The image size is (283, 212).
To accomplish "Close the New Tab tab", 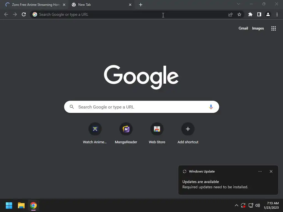I will [130, 5].
